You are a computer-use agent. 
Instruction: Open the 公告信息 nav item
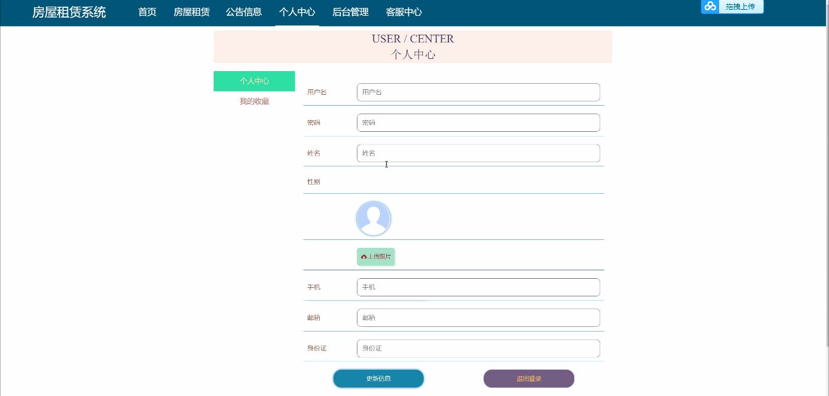pos(244,12)
